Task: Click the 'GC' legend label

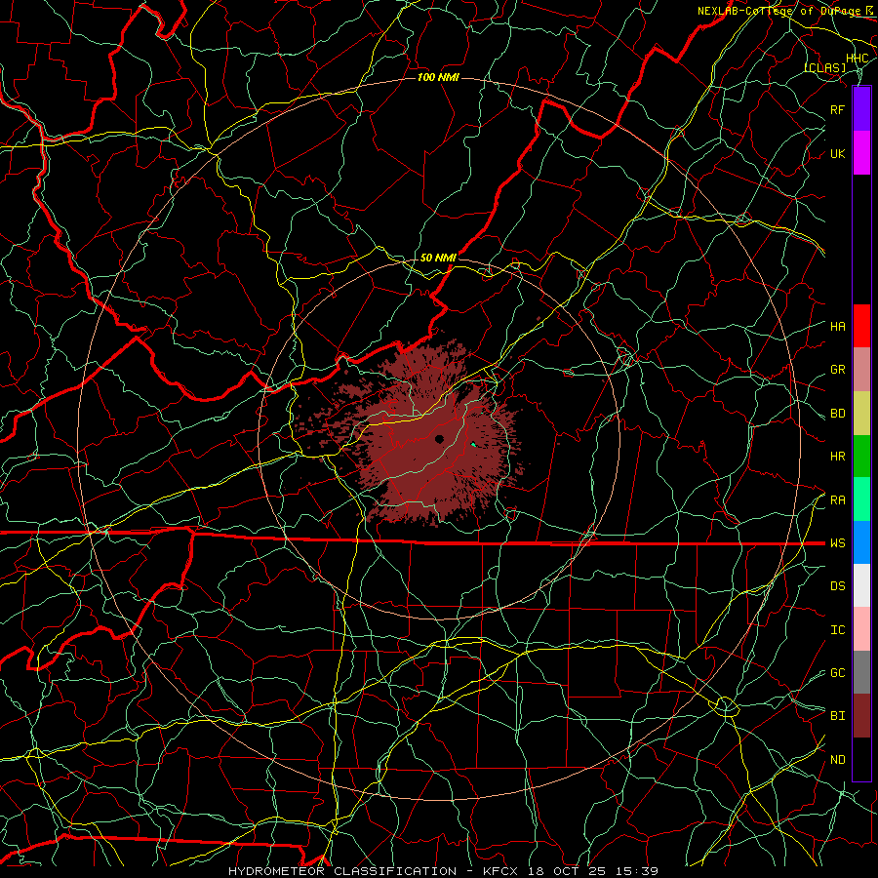Action: tap(838, 673)
